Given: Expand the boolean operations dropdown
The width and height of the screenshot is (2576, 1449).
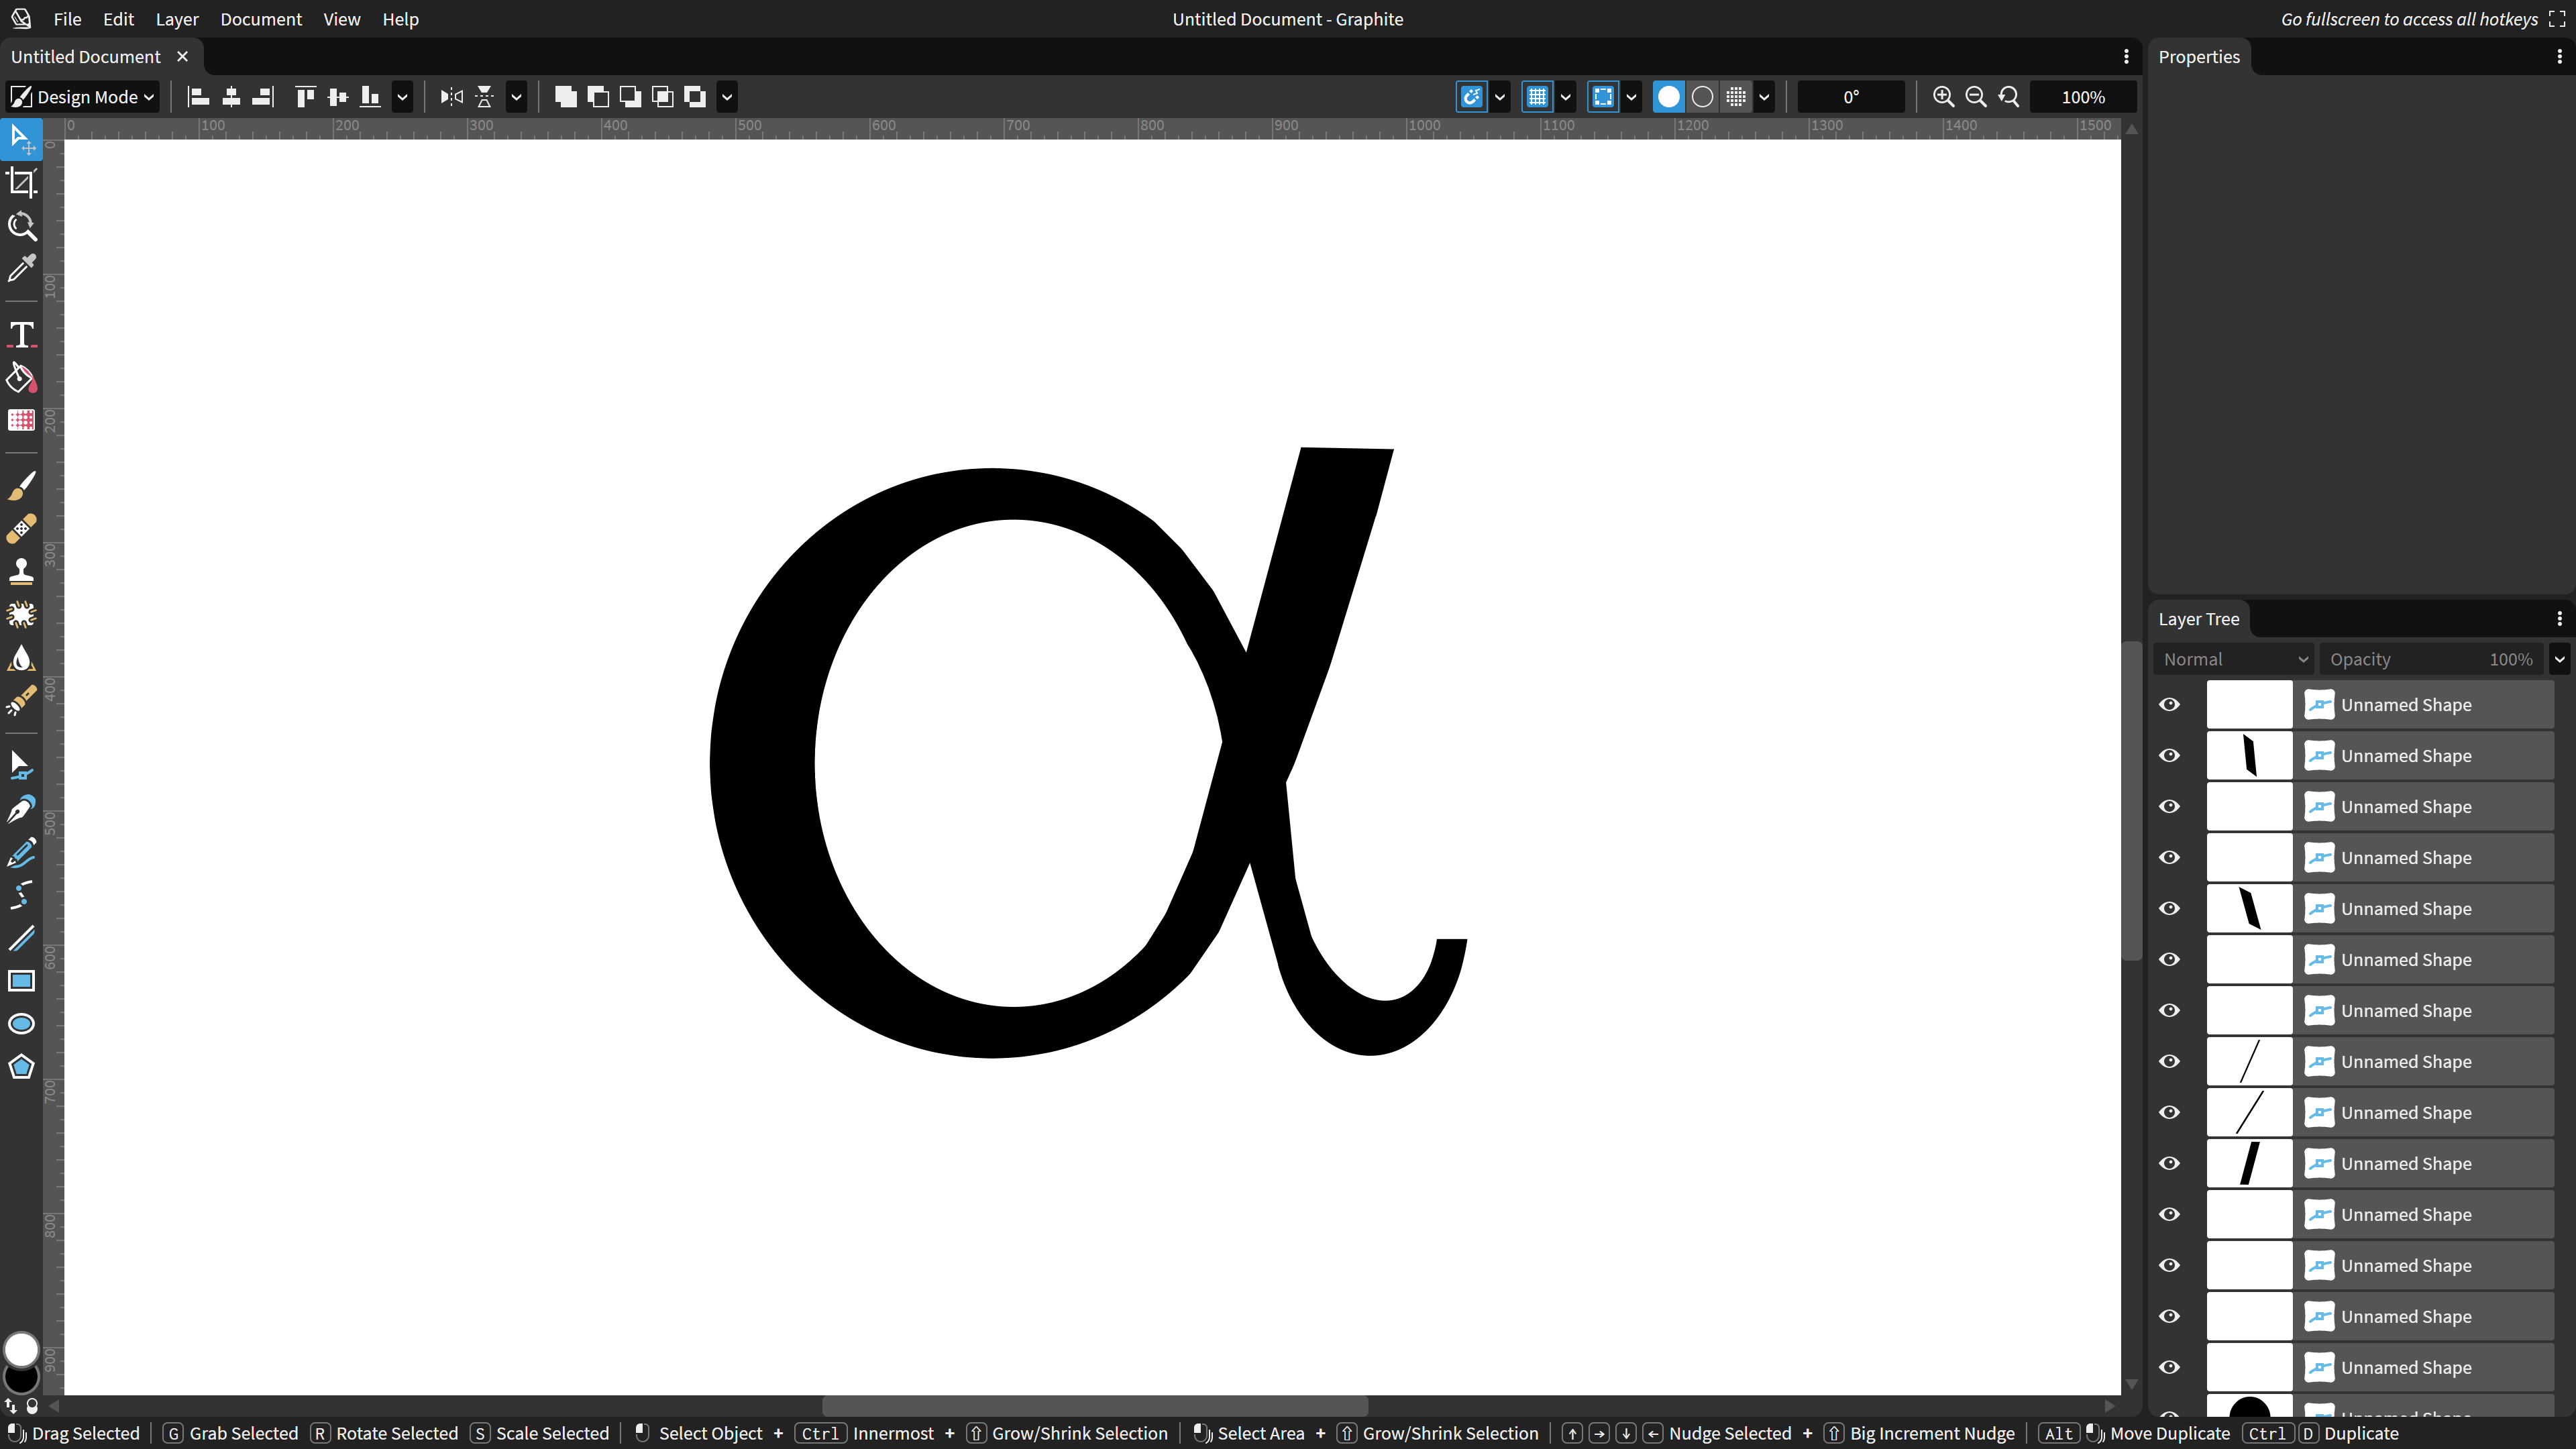Looking at the screenshot, I should point(727,97).
